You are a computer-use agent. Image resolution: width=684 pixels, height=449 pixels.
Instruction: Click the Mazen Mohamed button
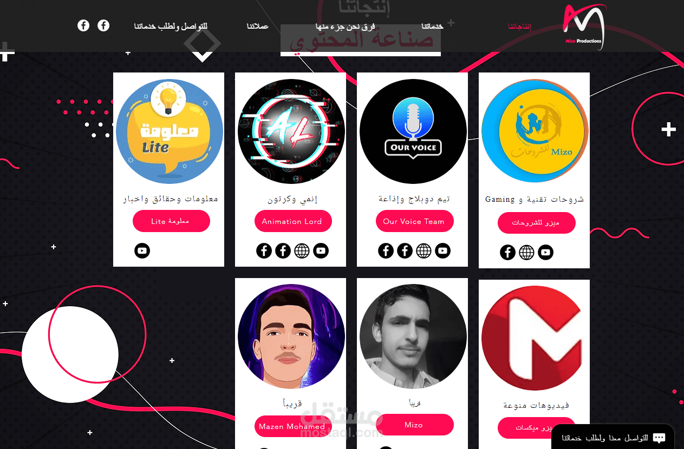(x=293, y=426)
